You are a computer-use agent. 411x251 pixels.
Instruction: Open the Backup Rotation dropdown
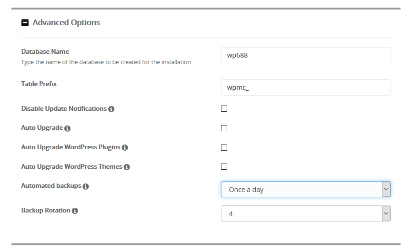click(x=306, y=213)
